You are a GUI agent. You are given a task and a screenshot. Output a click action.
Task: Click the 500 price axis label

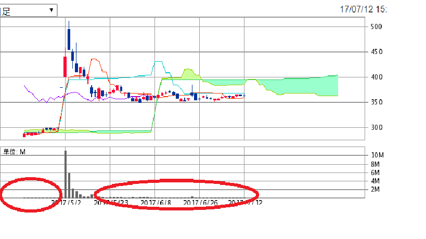[377, 26]
